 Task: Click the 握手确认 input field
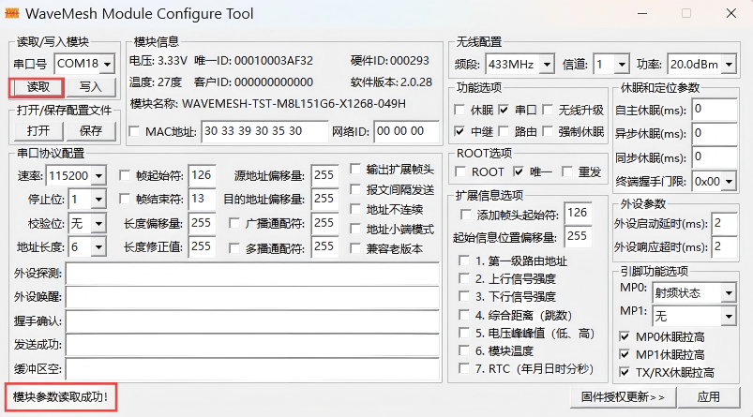click(252, 321)
